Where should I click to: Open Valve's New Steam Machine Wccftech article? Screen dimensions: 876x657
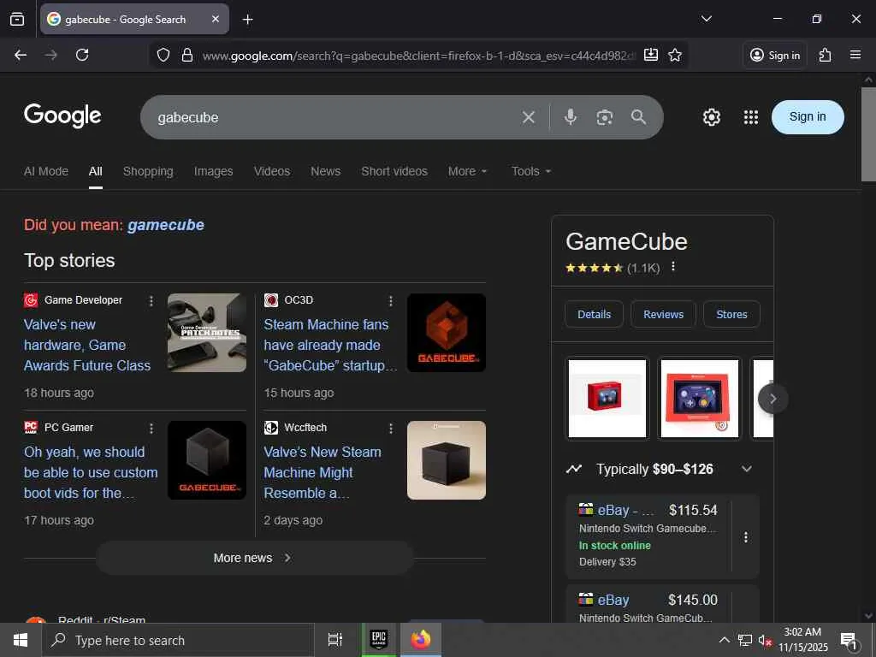click(x=323, y=472)
